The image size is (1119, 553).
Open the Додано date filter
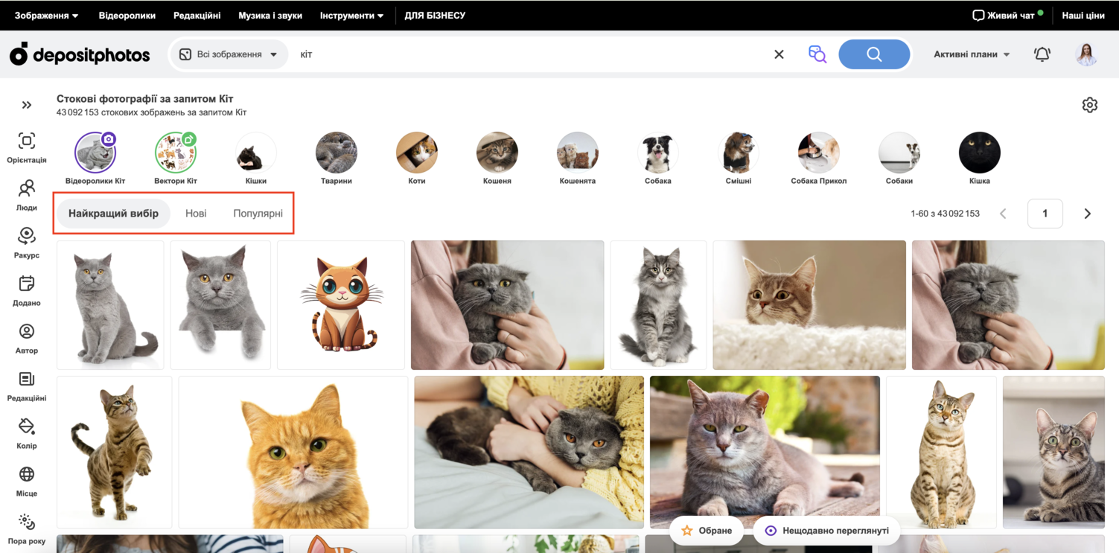27,290
